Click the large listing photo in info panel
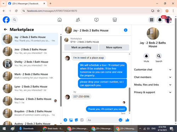Viewport: 177px width, 132px height. 153,33
